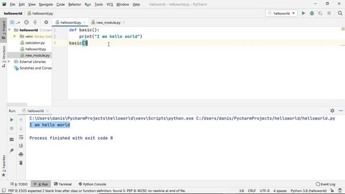The width and height of the screenshot is (345, 194).
Task: Close the helloworld Run tab
Action: tap(47, 111)
